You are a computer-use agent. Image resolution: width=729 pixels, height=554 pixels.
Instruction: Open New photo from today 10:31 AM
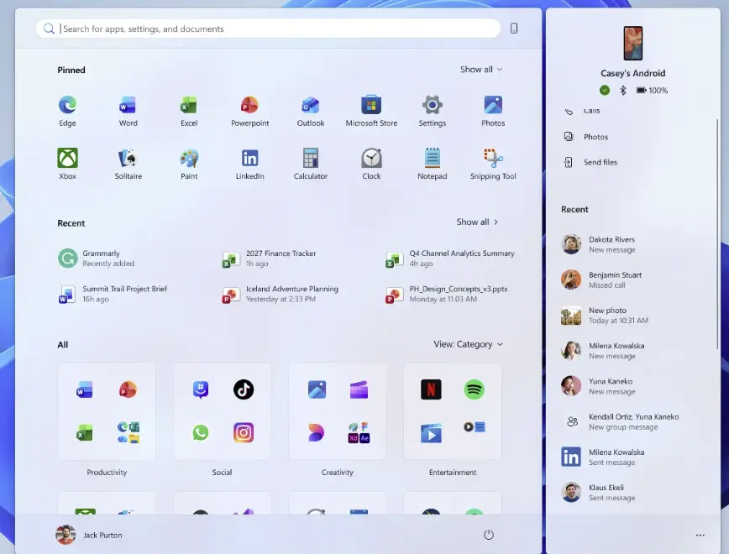coord(605,316)
